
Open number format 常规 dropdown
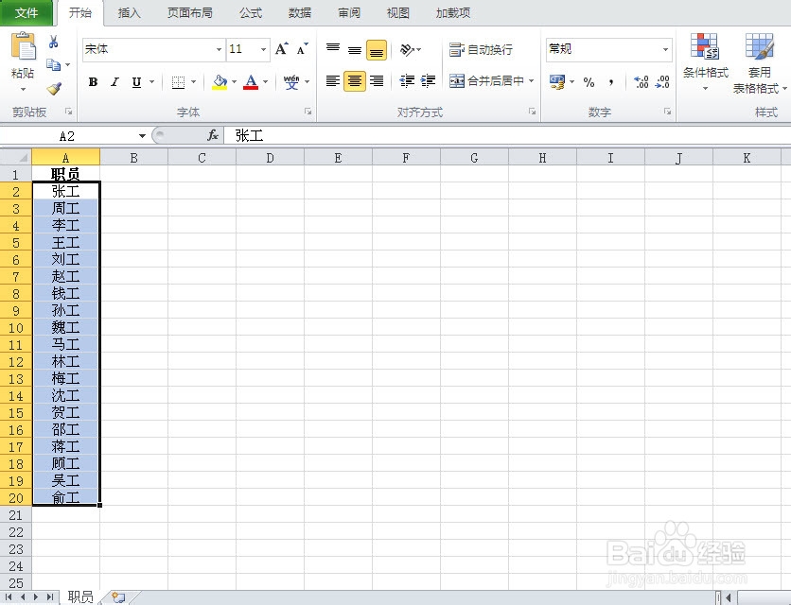(665, 49)
